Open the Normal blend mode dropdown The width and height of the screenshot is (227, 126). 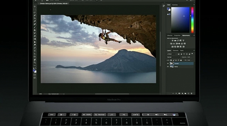(174, 57)
